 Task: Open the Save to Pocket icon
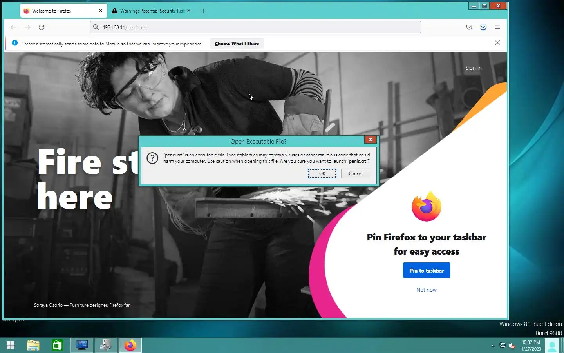[469, 27]
